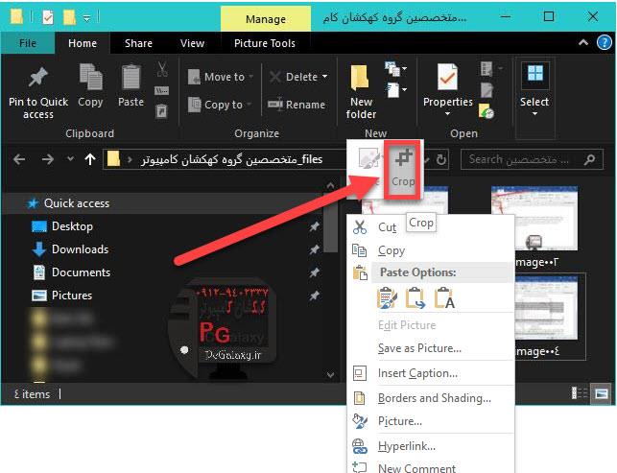Create a New folder from ribbon
Viewport: 617px width, 473px height.
(361, 92)
